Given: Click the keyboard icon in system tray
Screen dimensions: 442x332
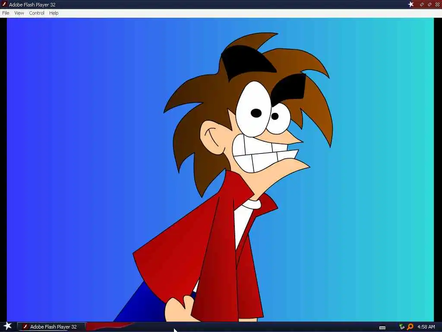Looking at the screenshot, I should 382,328.
